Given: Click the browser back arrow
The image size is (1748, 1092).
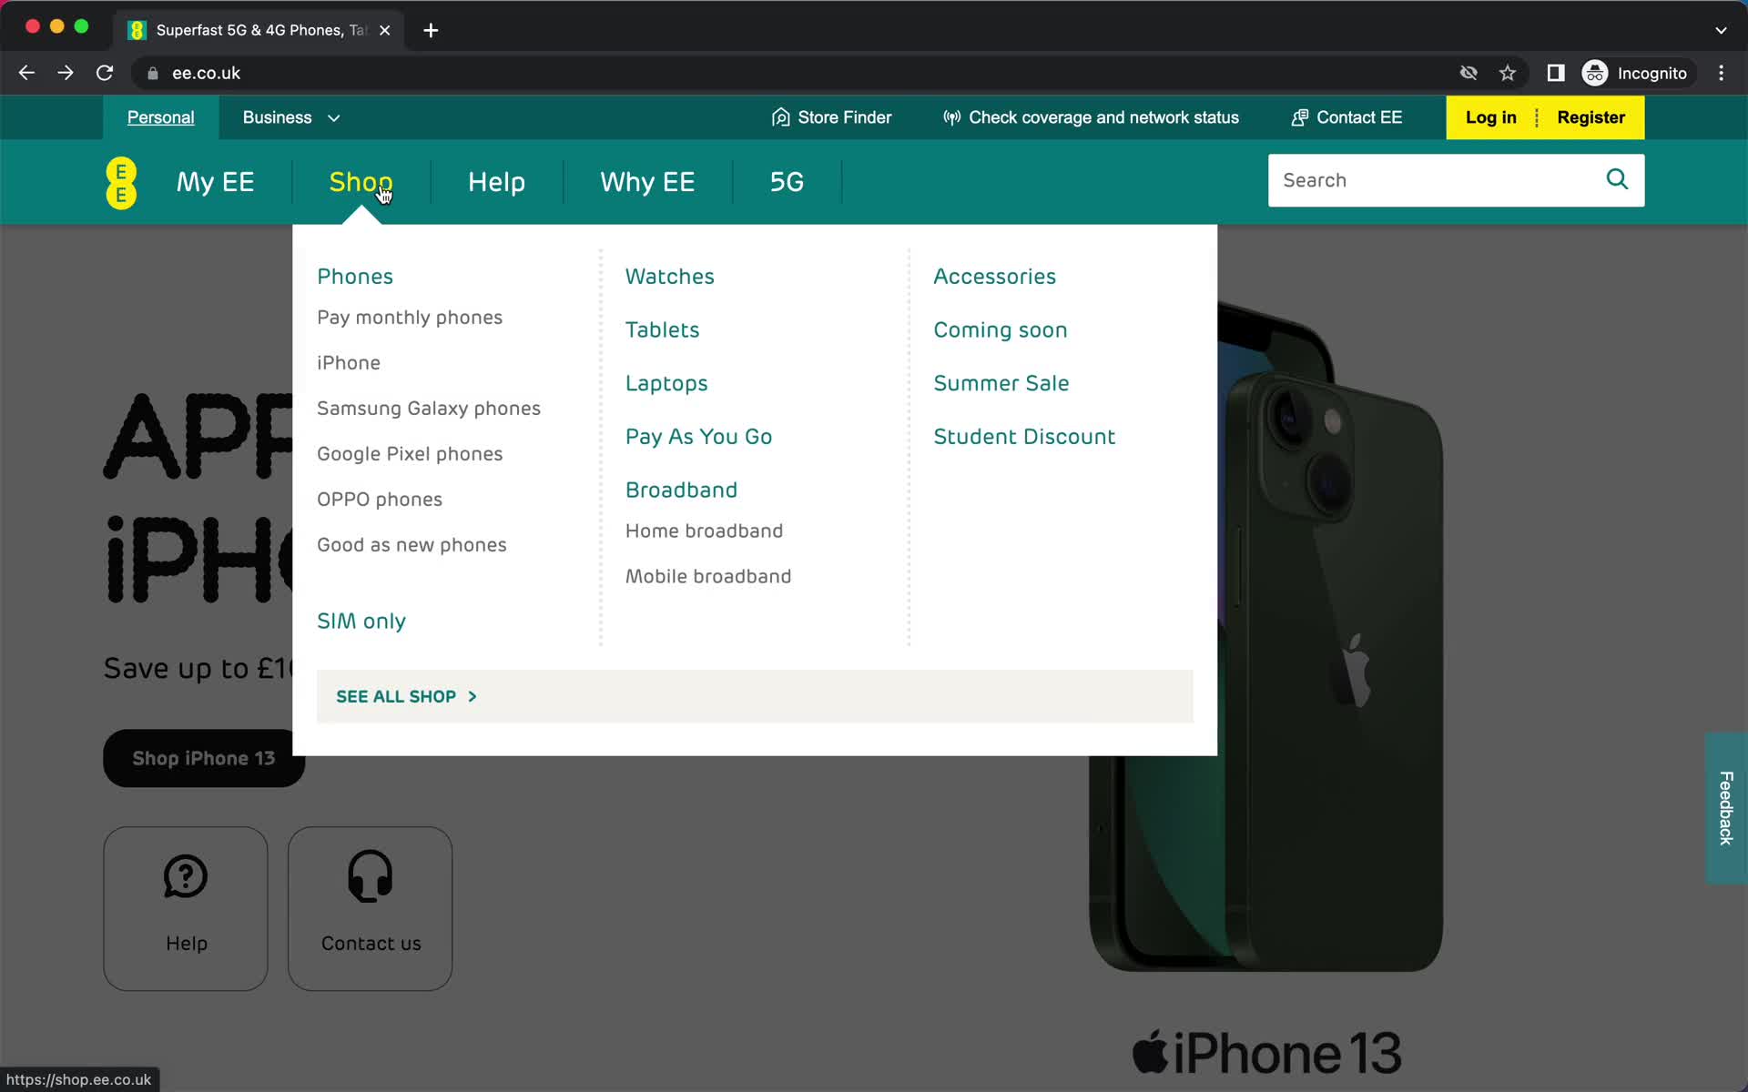Looking at the screenshot, I should point(26,73).
